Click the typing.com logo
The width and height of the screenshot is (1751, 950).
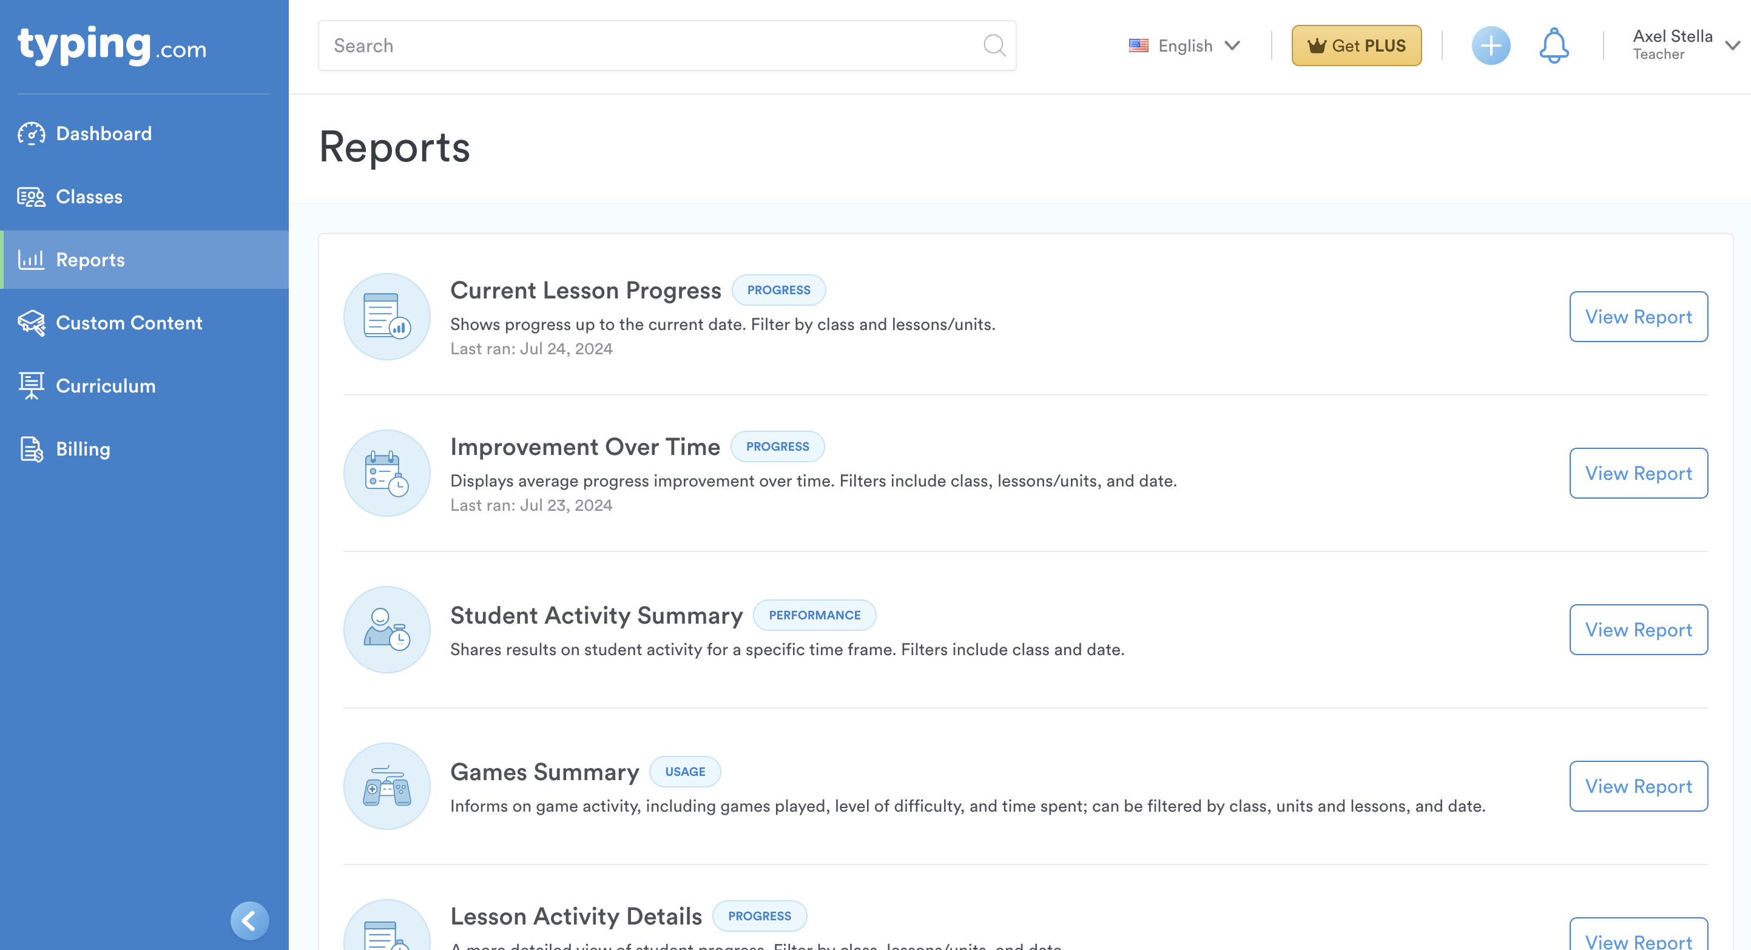(112, 45)
